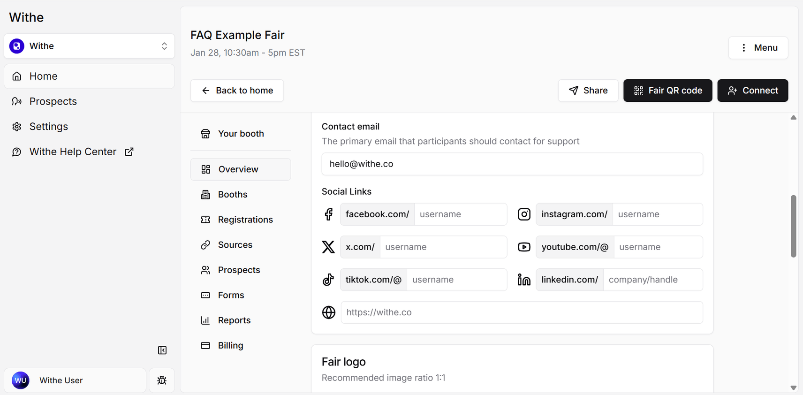Screen dimensions: 803x395
Task: Click the Reports bar chart icon
Action: 205,320
